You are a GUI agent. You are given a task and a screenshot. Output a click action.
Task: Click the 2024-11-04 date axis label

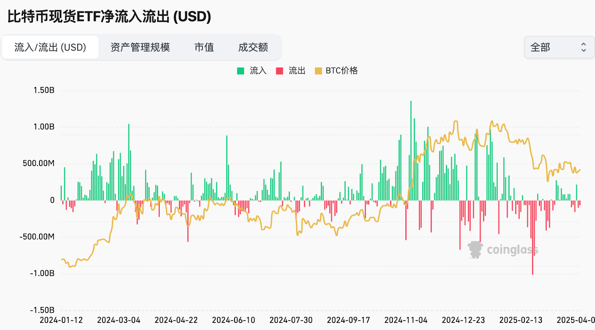(406, 320)
